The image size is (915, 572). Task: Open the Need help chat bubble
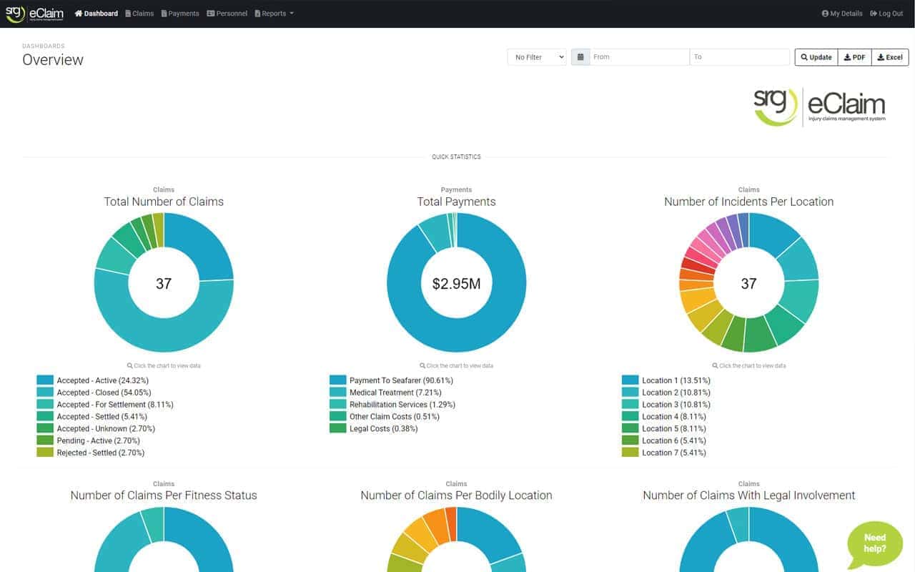point(874,543)
